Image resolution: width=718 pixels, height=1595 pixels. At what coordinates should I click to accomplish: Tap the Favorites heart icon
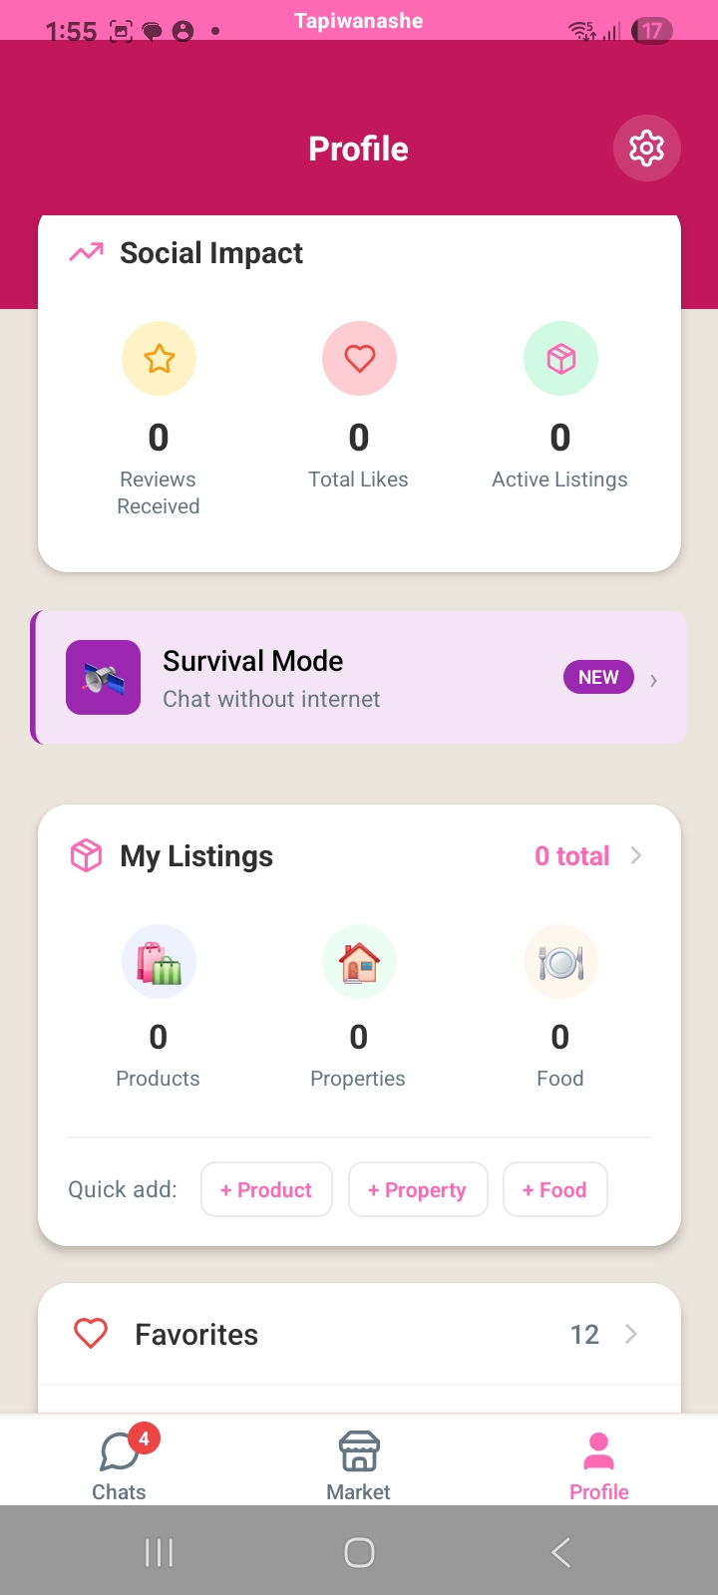point(91,1334)
